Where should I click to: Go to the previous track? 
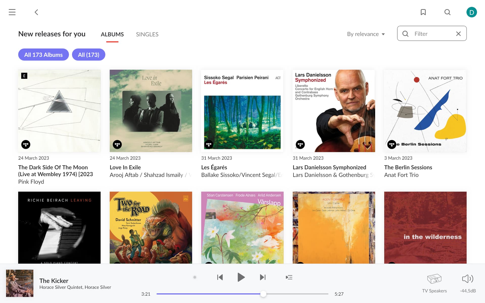pyautogui.click(x=220, y=277)
